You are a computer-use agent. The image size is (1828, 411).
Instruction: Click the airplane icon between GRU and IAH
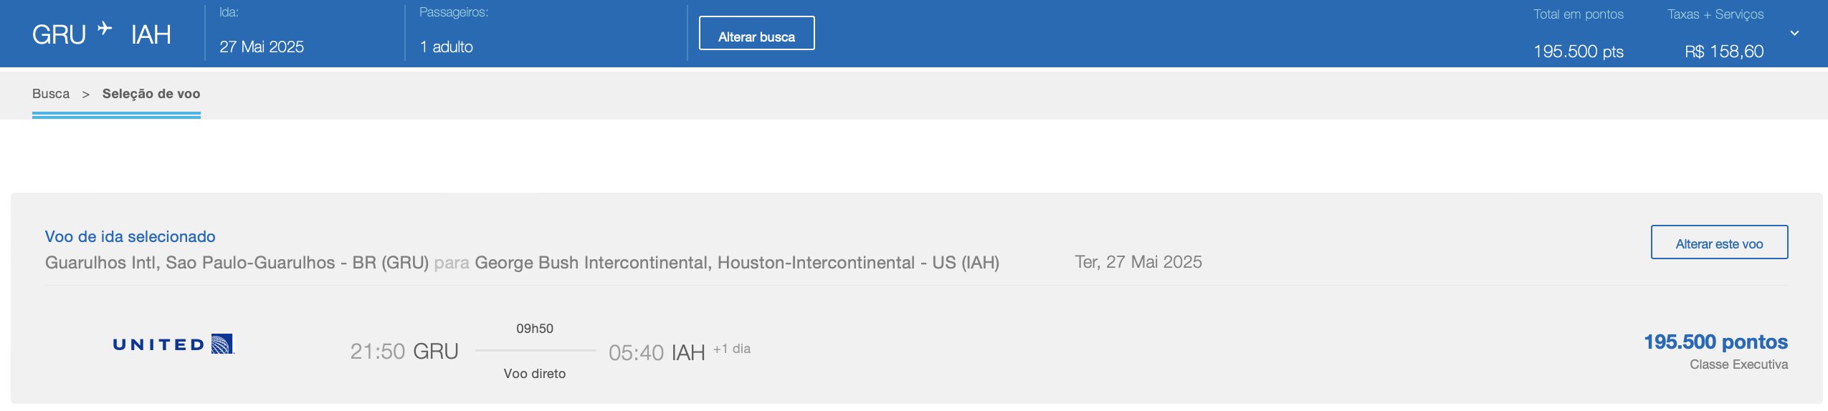tap(105, 28)
